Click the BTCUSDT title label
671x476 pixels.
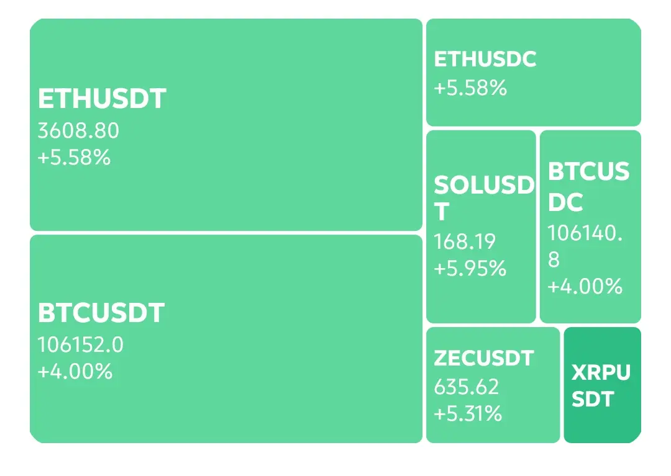tap(101, 313)
